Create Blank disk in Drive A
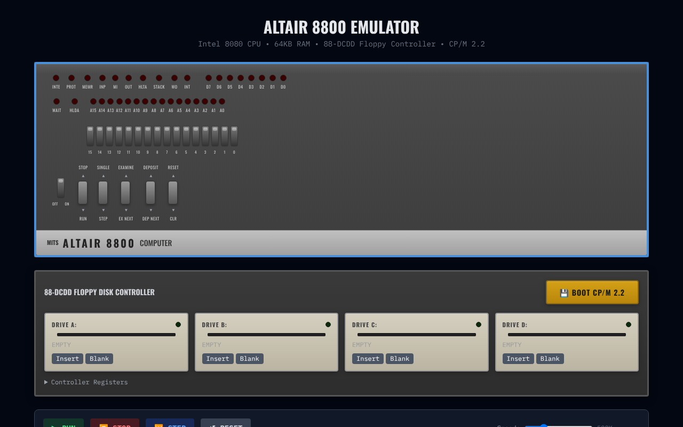Viewport: 683px width, 427px height. (99, 359)
